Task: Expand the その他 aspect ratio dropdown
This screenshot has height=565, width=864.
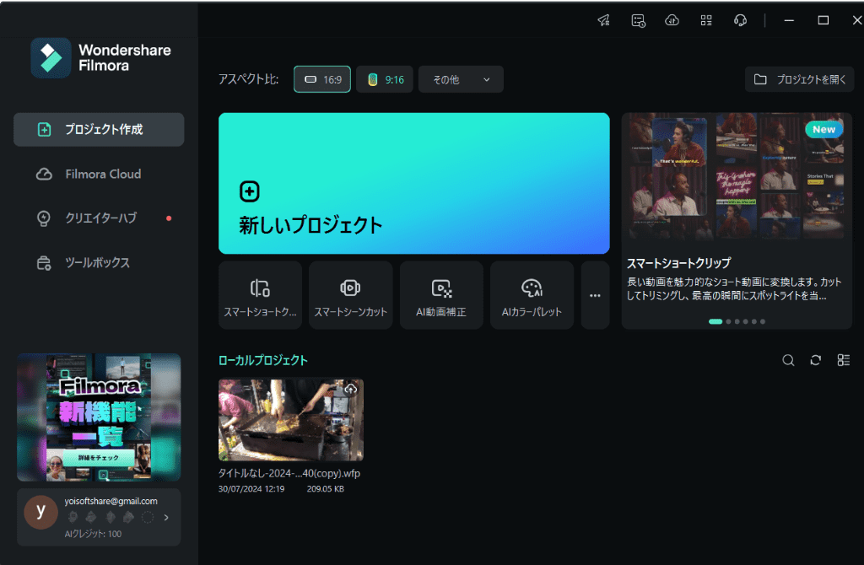Action: pos(461,79)
